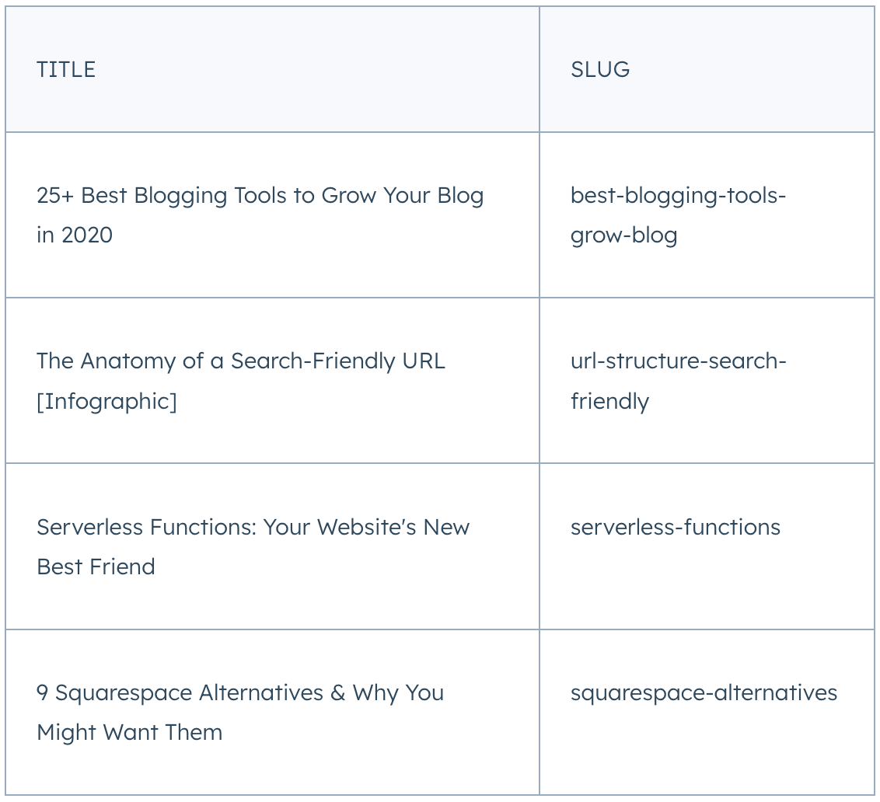Select '9 Squarespace Alternatives & Why You' title
This screenshot has width=880, height=802.
(x=240, y=693)
